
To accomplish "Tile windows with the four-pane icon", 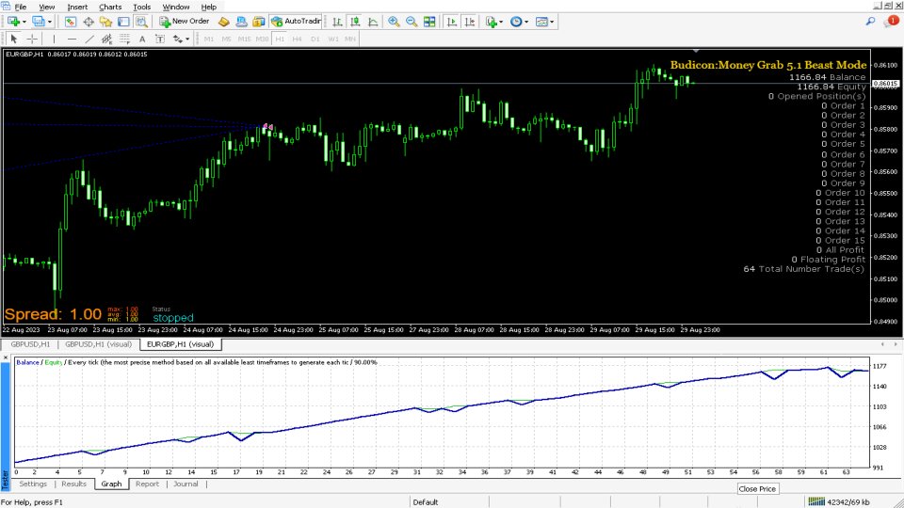I will [429, 22].
